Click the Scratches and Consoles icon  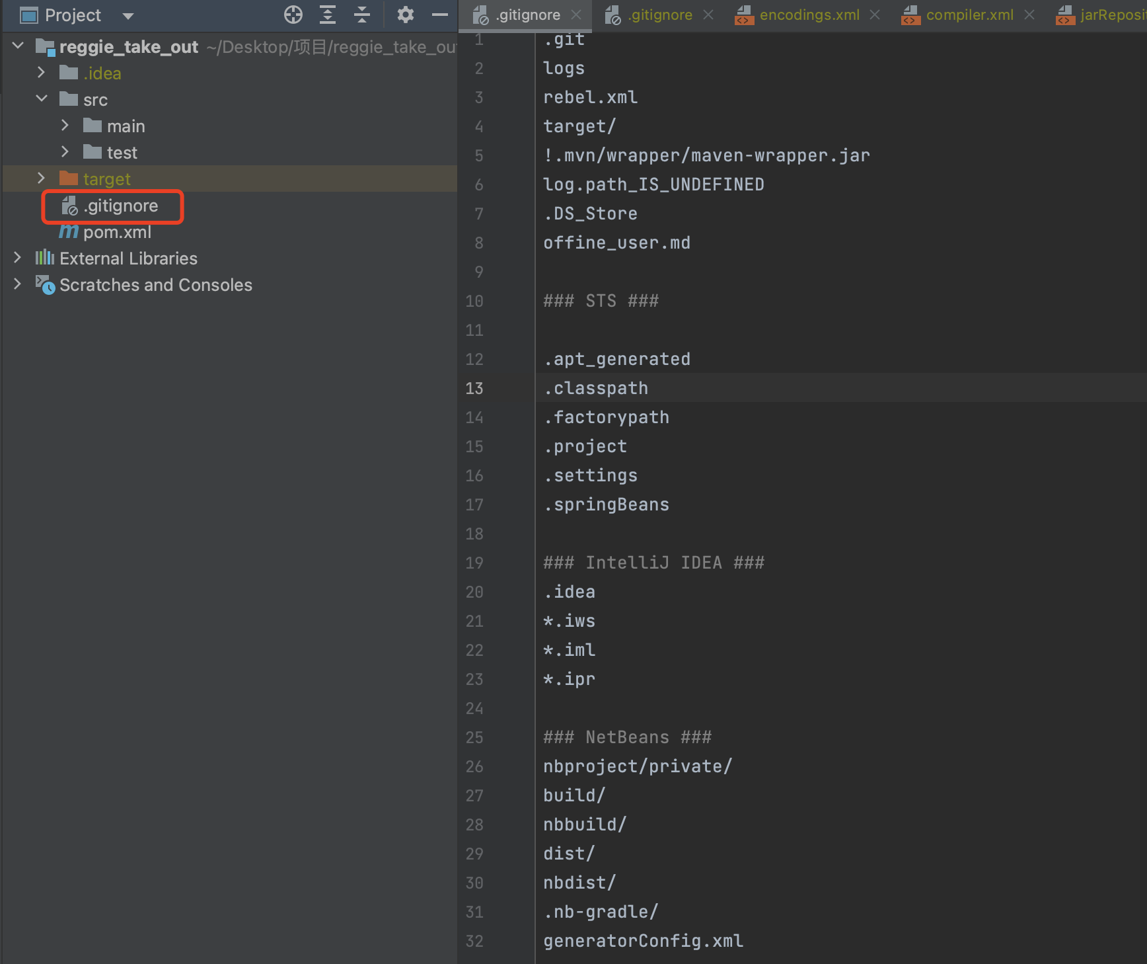[45, 285]
